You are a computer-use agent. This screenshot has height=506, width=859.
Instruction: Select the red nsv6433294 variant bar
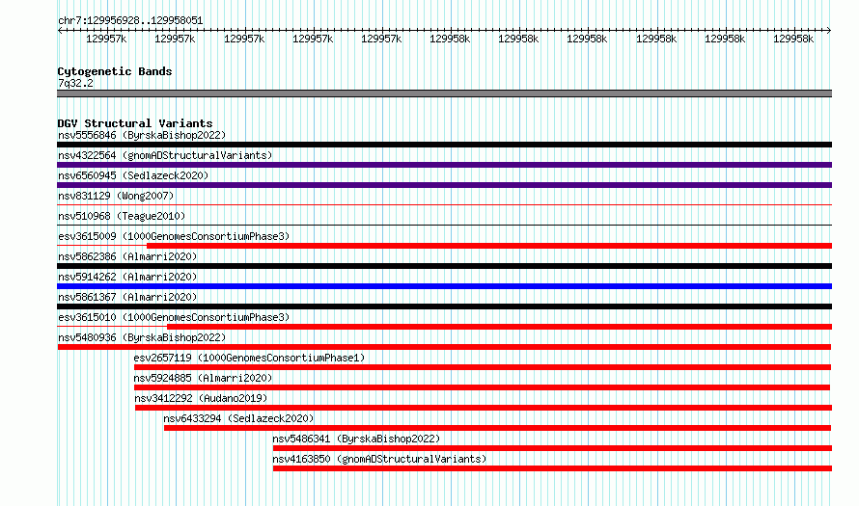(x=497, y=428)
